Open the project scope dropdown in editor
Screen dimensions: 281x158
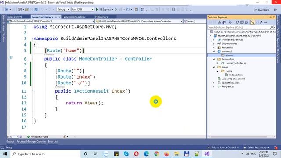coord(50,22)
